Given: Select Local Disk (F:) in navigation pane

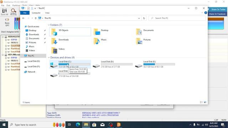Looking at the screenshot, I should (x=34, y=66).
